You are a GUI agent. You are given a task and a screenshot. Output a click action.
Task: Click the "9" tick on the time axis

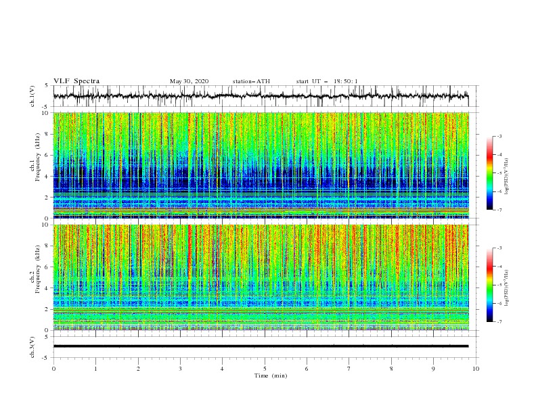(433, 369)
